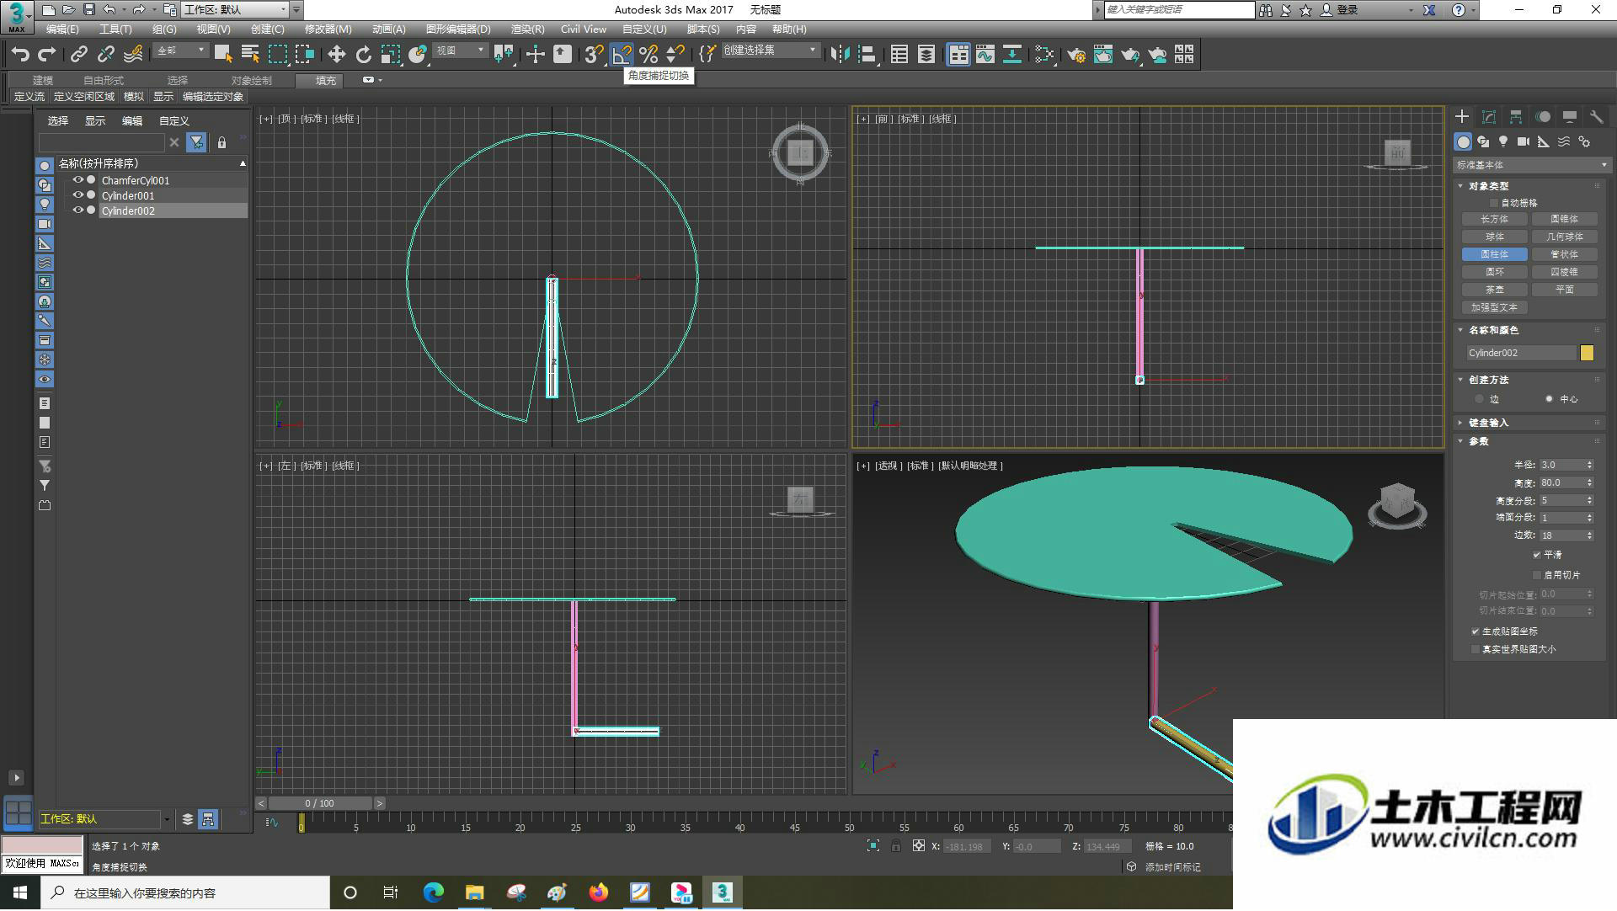The width and height of the screenshot is (1617, 911).
Task: Click the 管状体 primitive button
Action: (x=1565, y=254)
